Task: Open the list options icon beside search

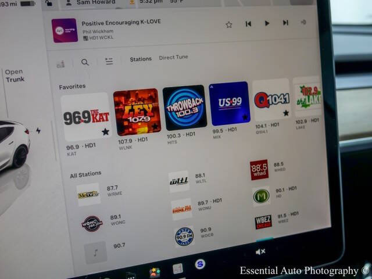Action: point(109,62)
